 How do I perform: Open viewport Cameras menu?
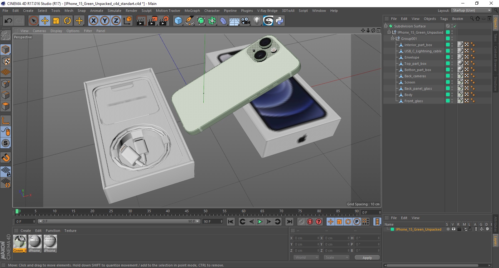click(x=39, y=31)
